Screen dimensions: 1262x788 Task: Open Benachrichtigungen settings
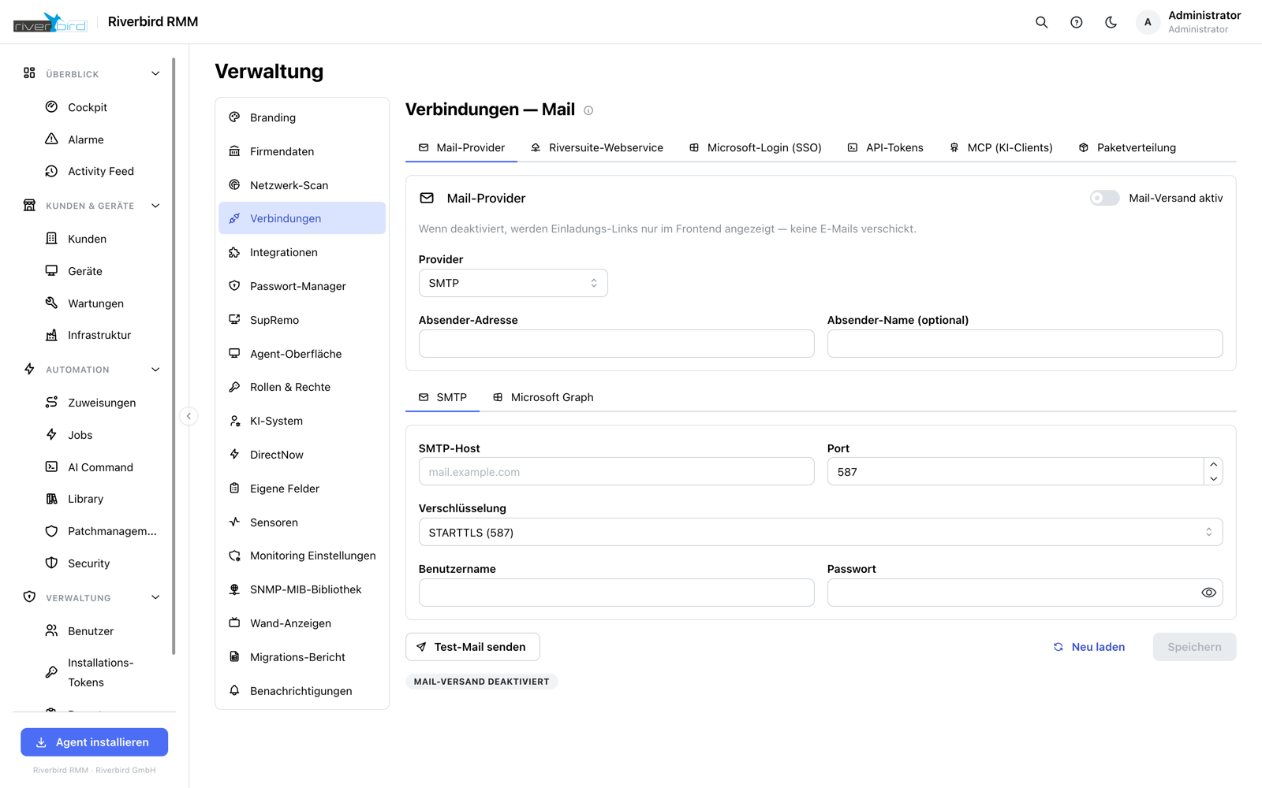point(302,691)
